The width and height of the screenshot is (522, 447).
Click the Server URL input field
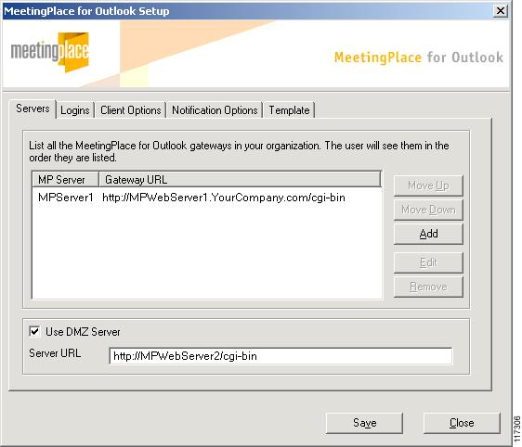(281, 356)
